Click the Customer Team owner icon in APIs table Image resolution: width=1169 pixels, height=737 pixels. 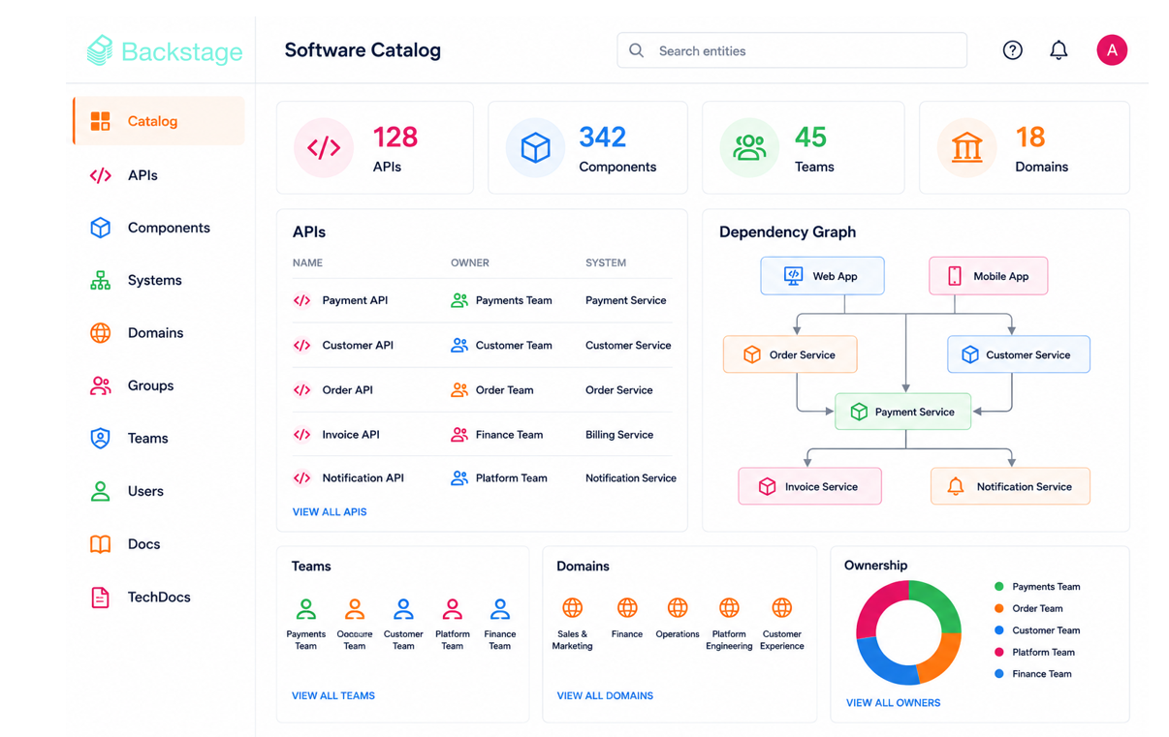459,345
